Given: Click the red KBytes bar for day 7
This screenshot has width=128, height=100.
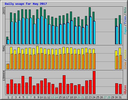Looking at the screenshot, I should click(x=30, y=85).
